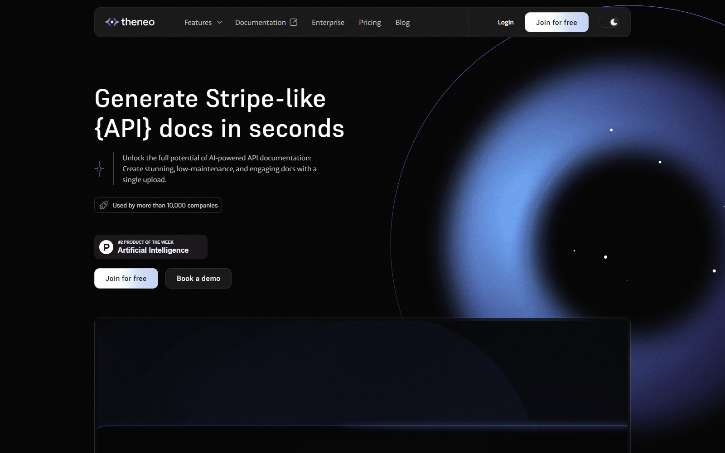Click the Product Hunt P logo
The height and width of the screenshot is (453, 725).
pos(106,247)
